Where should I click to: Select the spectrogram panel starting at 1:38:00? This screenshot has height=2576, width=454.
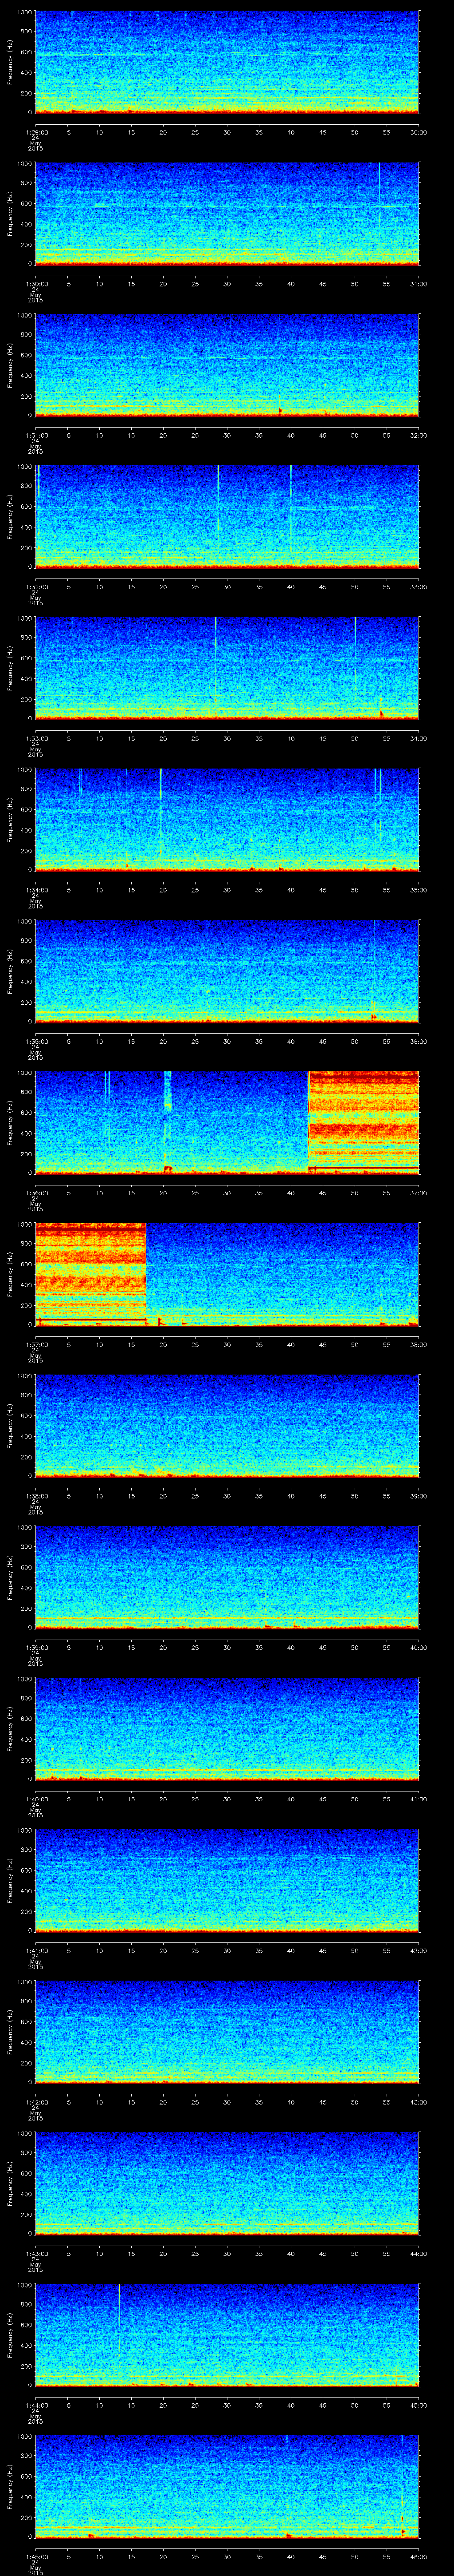(x=227, y=1426)
